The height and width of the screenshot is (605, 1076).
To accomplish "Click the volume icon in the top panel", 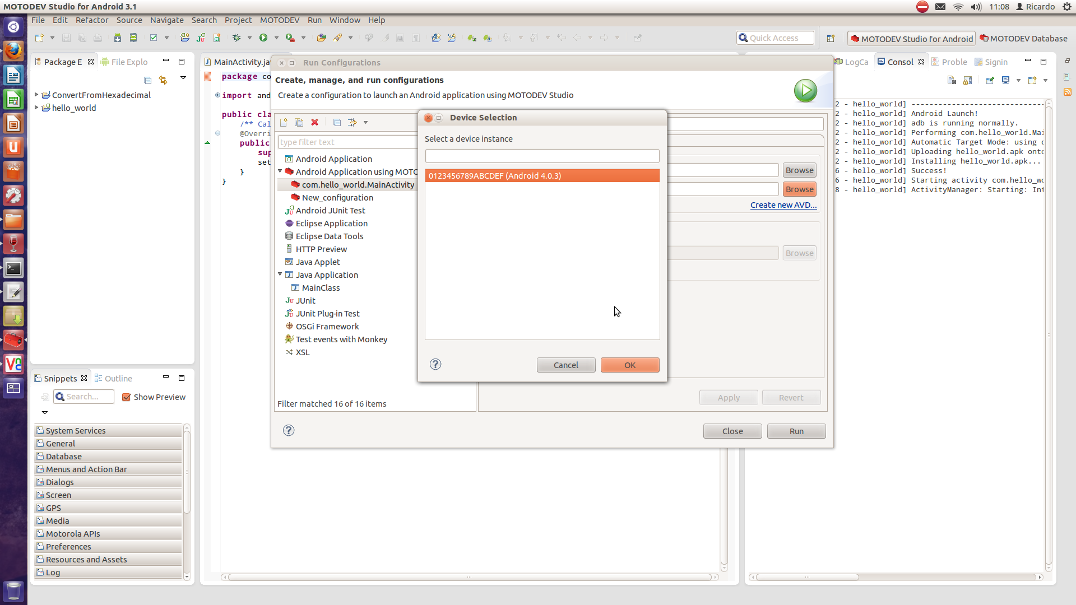I will pyautogui.click(x=976, y=7).
